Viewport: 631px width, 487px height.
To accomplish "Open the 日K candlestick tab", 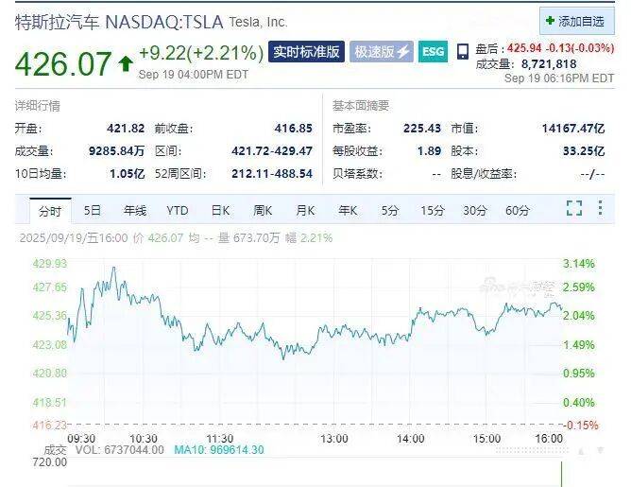I will click(x=220, y=210).
